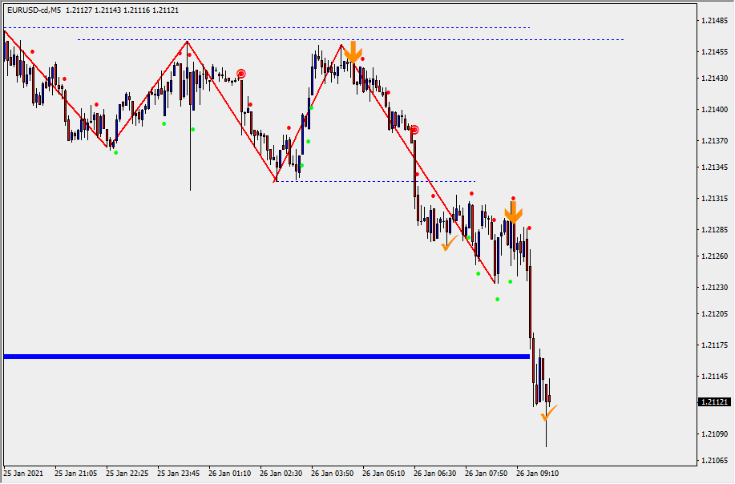The image size is (735, 484).
Task: Select the orange checkmark below the latest candle
Action: (548, 413)
